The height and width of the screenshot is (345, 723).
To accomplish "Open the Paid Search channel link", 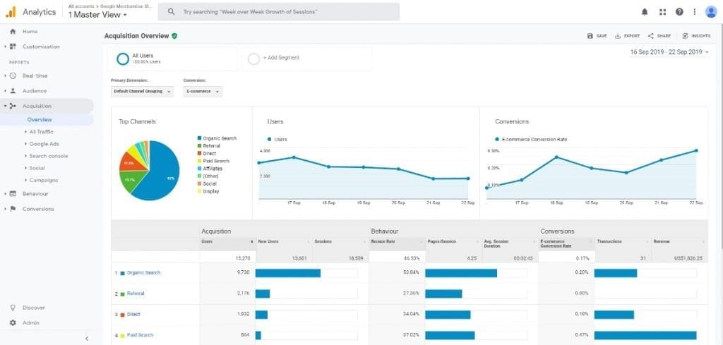I will [141, 335].
